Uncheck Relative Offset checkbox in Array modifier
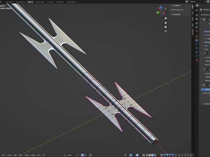210x157 pixels. pos(206,31)
